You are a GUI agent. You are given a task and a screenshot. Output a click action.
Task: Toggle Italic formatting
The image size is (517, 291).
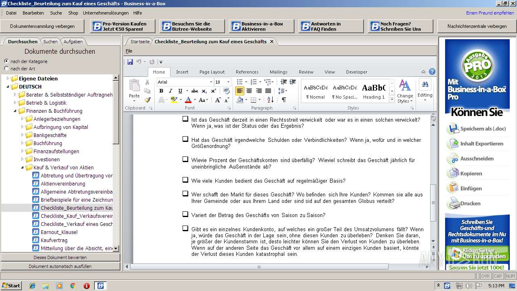click(x=170, y=91)
